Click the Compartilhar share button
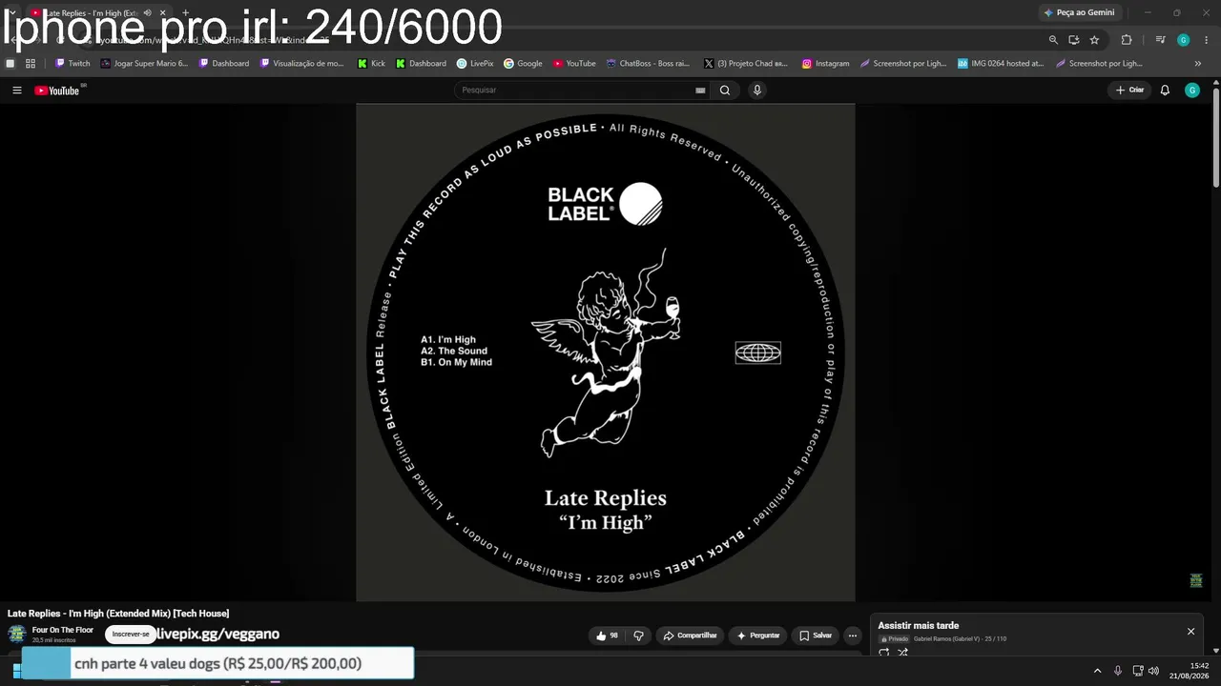 pyautogui.click(x=690, y=636)
